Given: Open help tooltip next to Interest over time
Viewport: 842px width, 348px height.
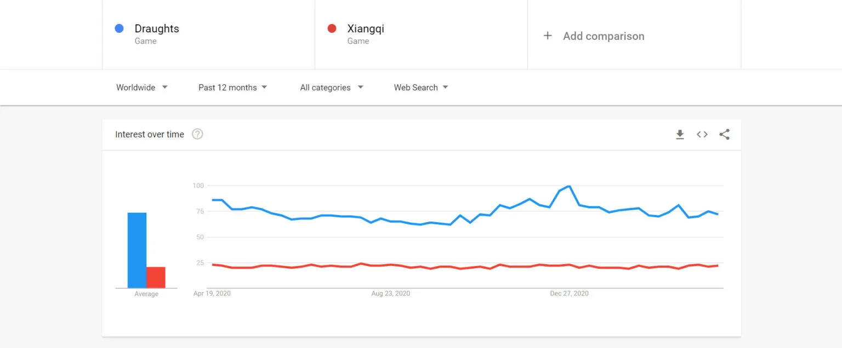Looking at the screenshot, I should click(197, 134).
